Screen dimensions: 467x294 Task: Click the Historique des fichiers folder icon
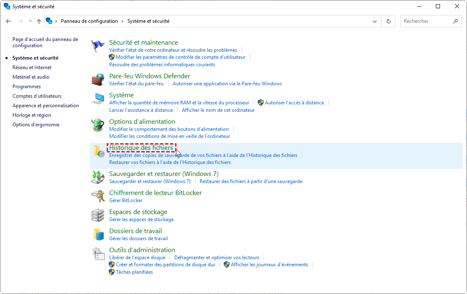(x=98, y=151)
